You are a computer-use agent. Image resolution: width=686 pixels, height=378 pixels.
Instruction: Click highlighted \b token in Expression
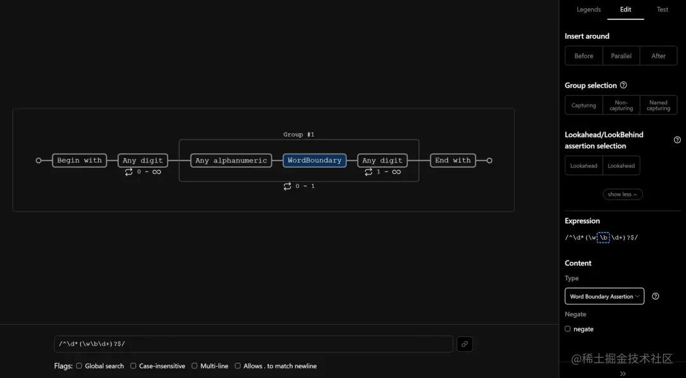[x=603, y=238]
